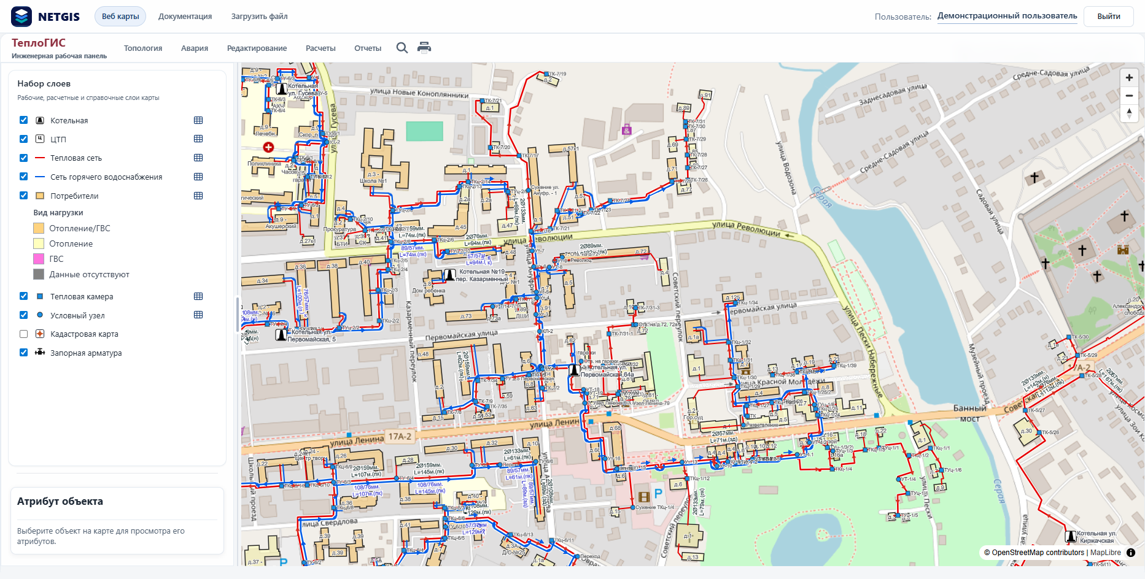Enable the Кадастровая карта layer
The height and width of the screenshot is (579, 1145).
coord(24,334)
